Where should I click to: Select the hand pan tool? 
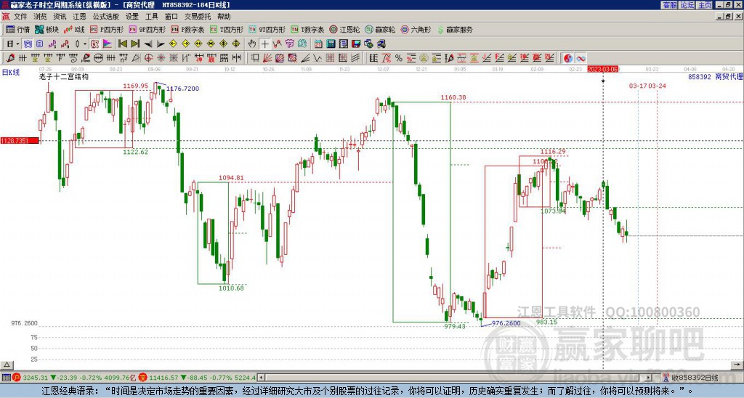point(252,44)
